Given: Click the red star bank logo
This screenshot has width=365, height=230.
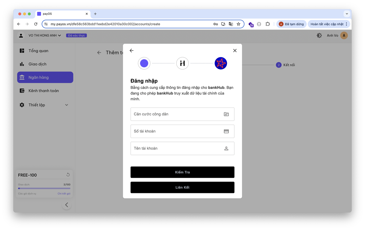Looking at the screenshot, I should [x=221, y=63].
